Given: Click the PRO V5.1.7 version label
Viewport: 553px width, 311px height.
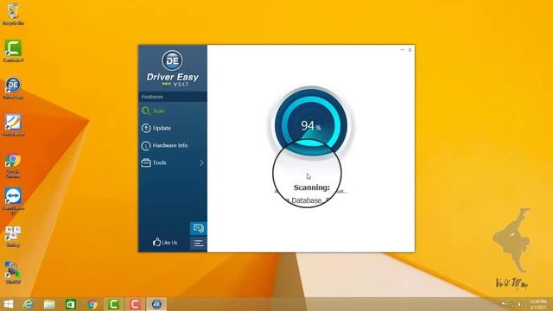Looking at the screenshot, I should [175, 85].
